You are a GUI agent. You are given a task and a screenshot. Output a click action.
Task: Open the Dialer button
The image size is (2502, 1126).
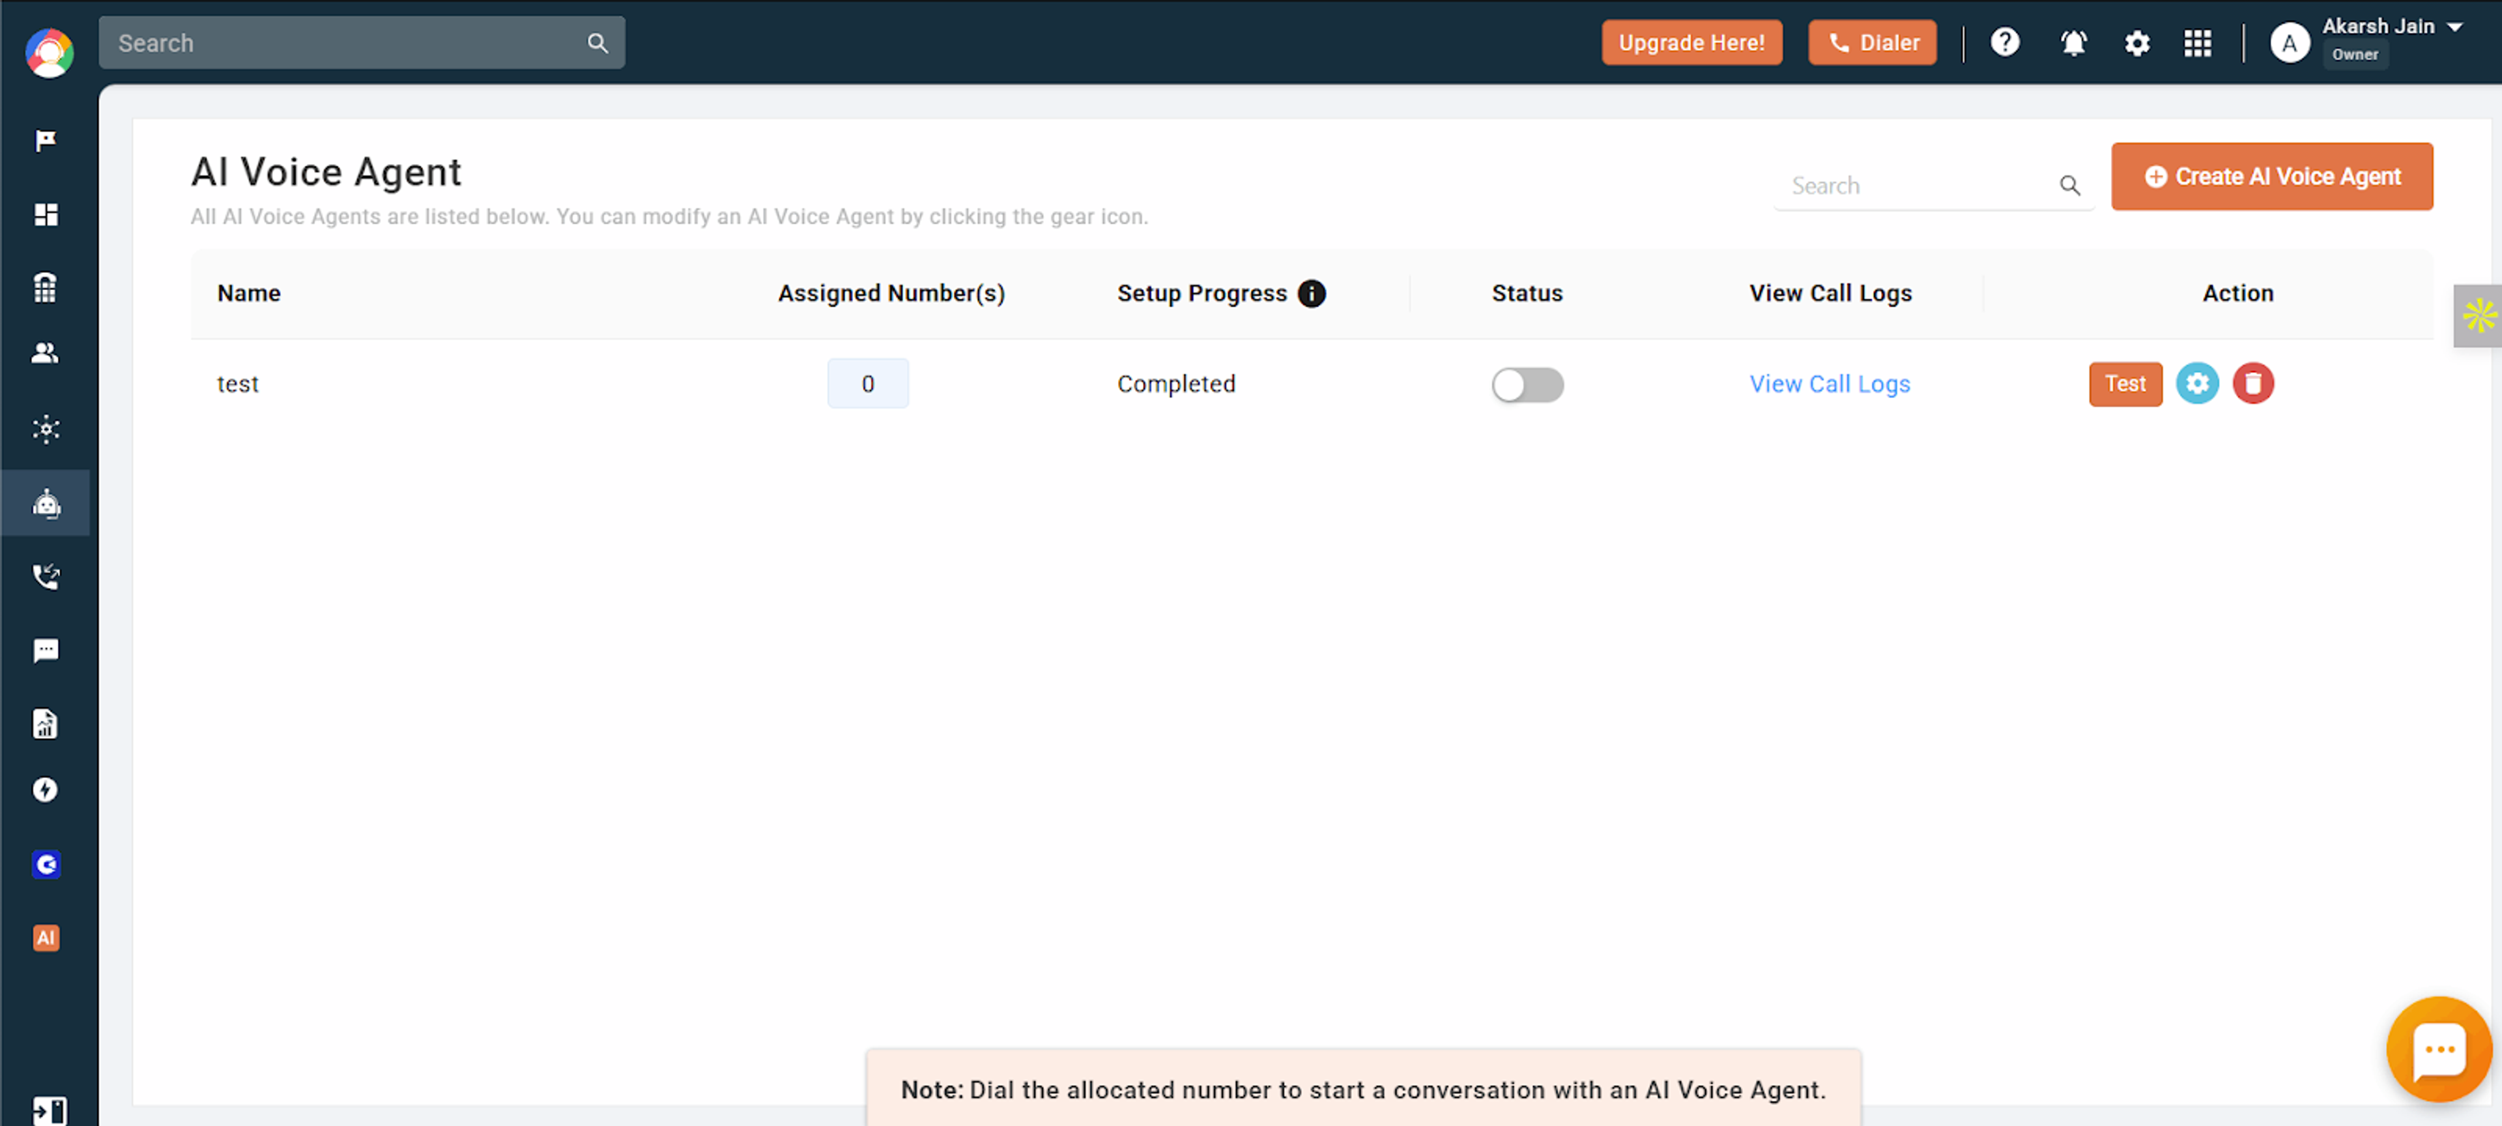1872,43
